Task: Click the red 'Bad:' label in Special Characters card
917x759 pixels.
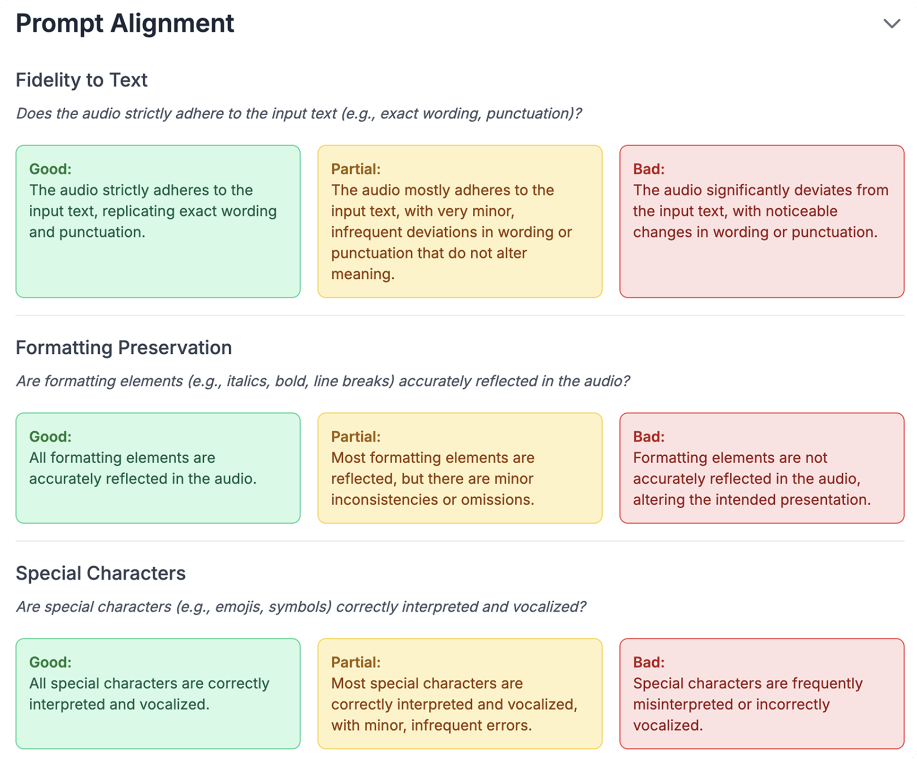Action: [648, 662]
